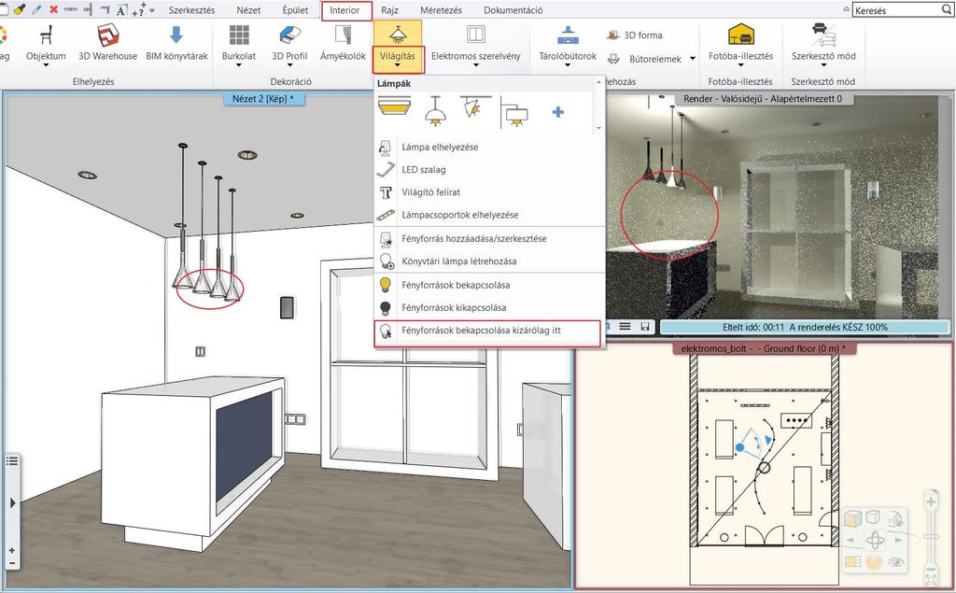Select the shaded cube view in navigation widget

pos(852,519)
